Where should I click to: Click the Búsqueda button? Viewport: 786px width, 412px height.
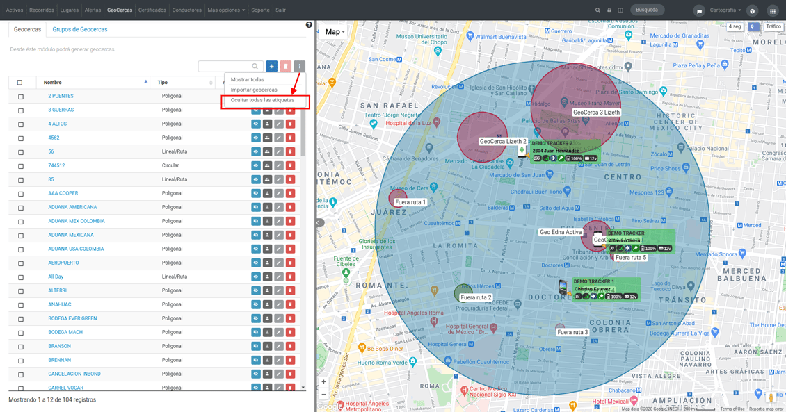[x=647, y=10]
